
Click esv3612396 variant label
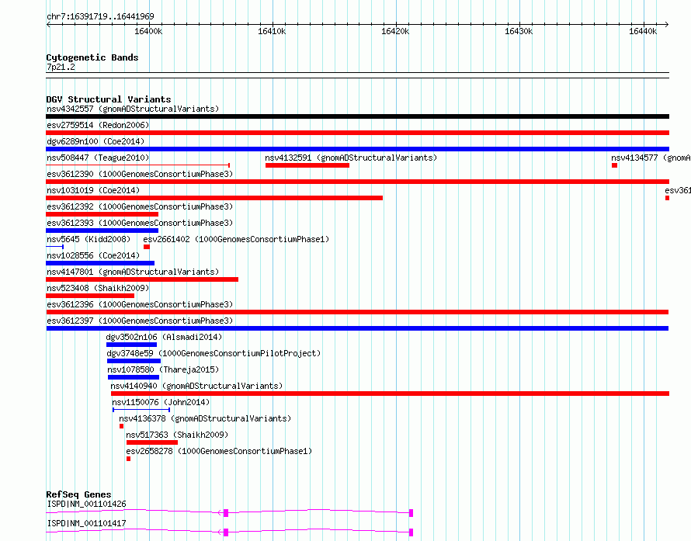pos(140,304)
